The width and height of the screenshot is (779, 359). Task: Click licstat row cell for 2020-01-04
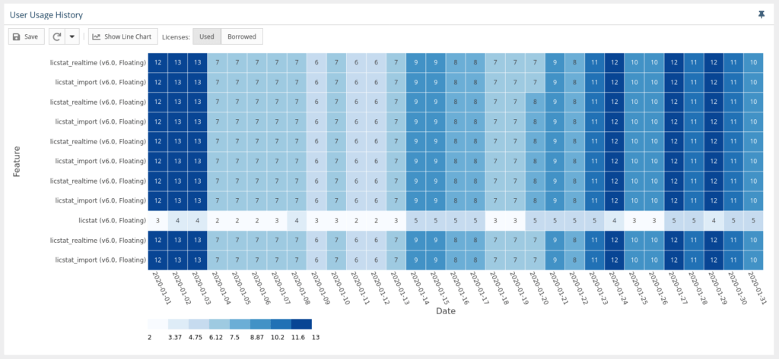(217, 221)
